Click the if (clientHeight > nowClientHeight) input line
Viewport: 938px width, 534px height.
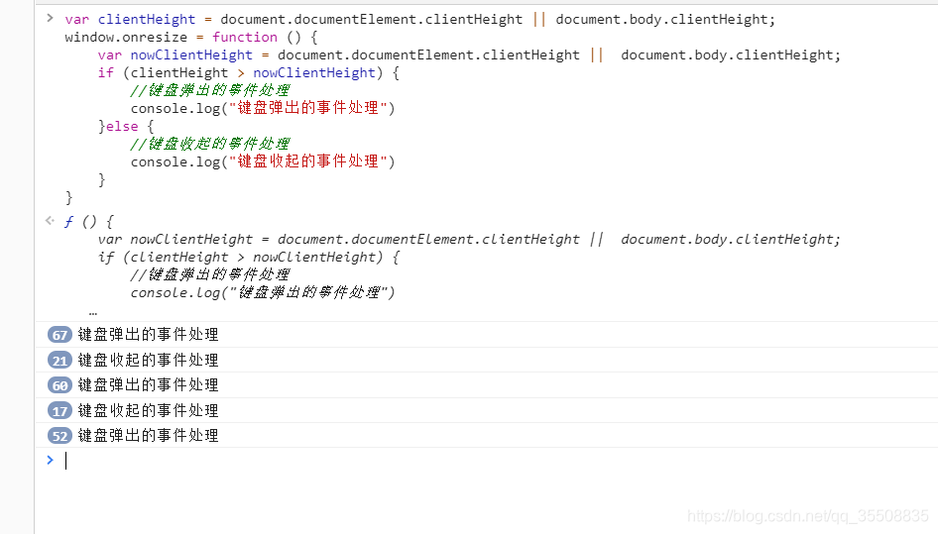tap(249, 73)
